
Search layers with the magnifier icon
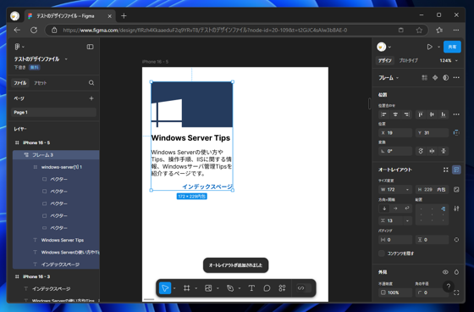tap(91, 83)
